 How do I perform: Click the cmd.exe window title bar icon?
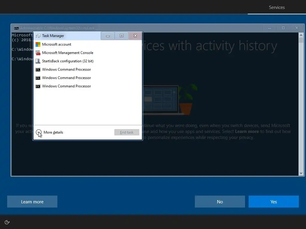(16, 28)
